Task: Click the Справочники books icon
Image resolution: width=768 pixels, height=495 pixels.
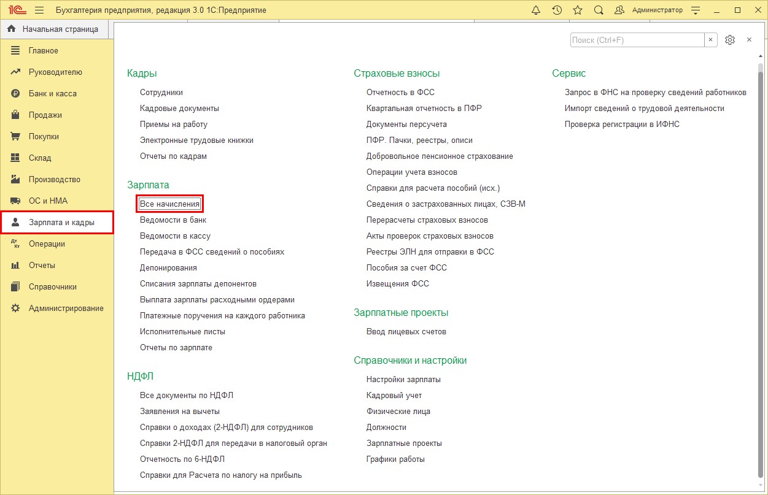Action: coord(16,287)
